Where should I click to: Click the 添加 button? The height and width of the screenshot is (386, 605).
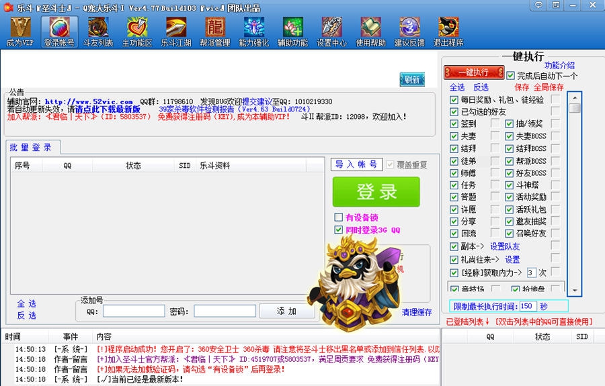click(286, 311)
